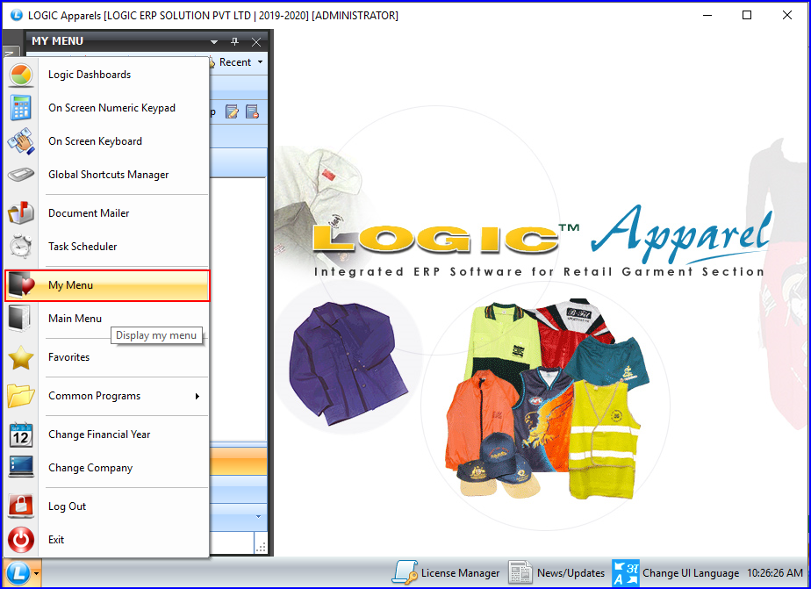
Task: Open Favorites
Action: click(106, 357)
